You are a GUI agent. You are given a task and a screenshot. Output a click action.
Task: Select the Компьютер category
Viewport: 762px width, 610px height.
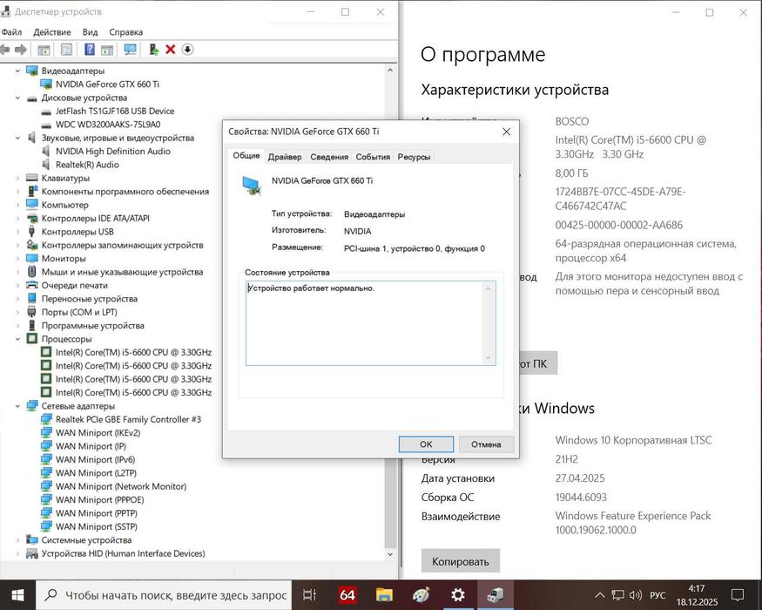pyautogui.click(x=64, y=205)
